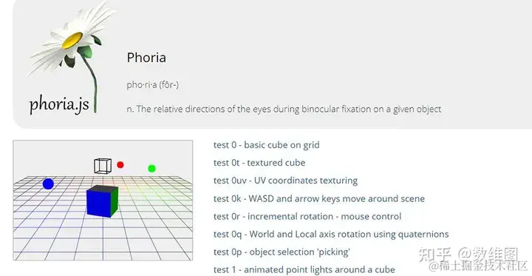
Task: Open test 0r incremental rotation mouse control
Action: (307, 217)
